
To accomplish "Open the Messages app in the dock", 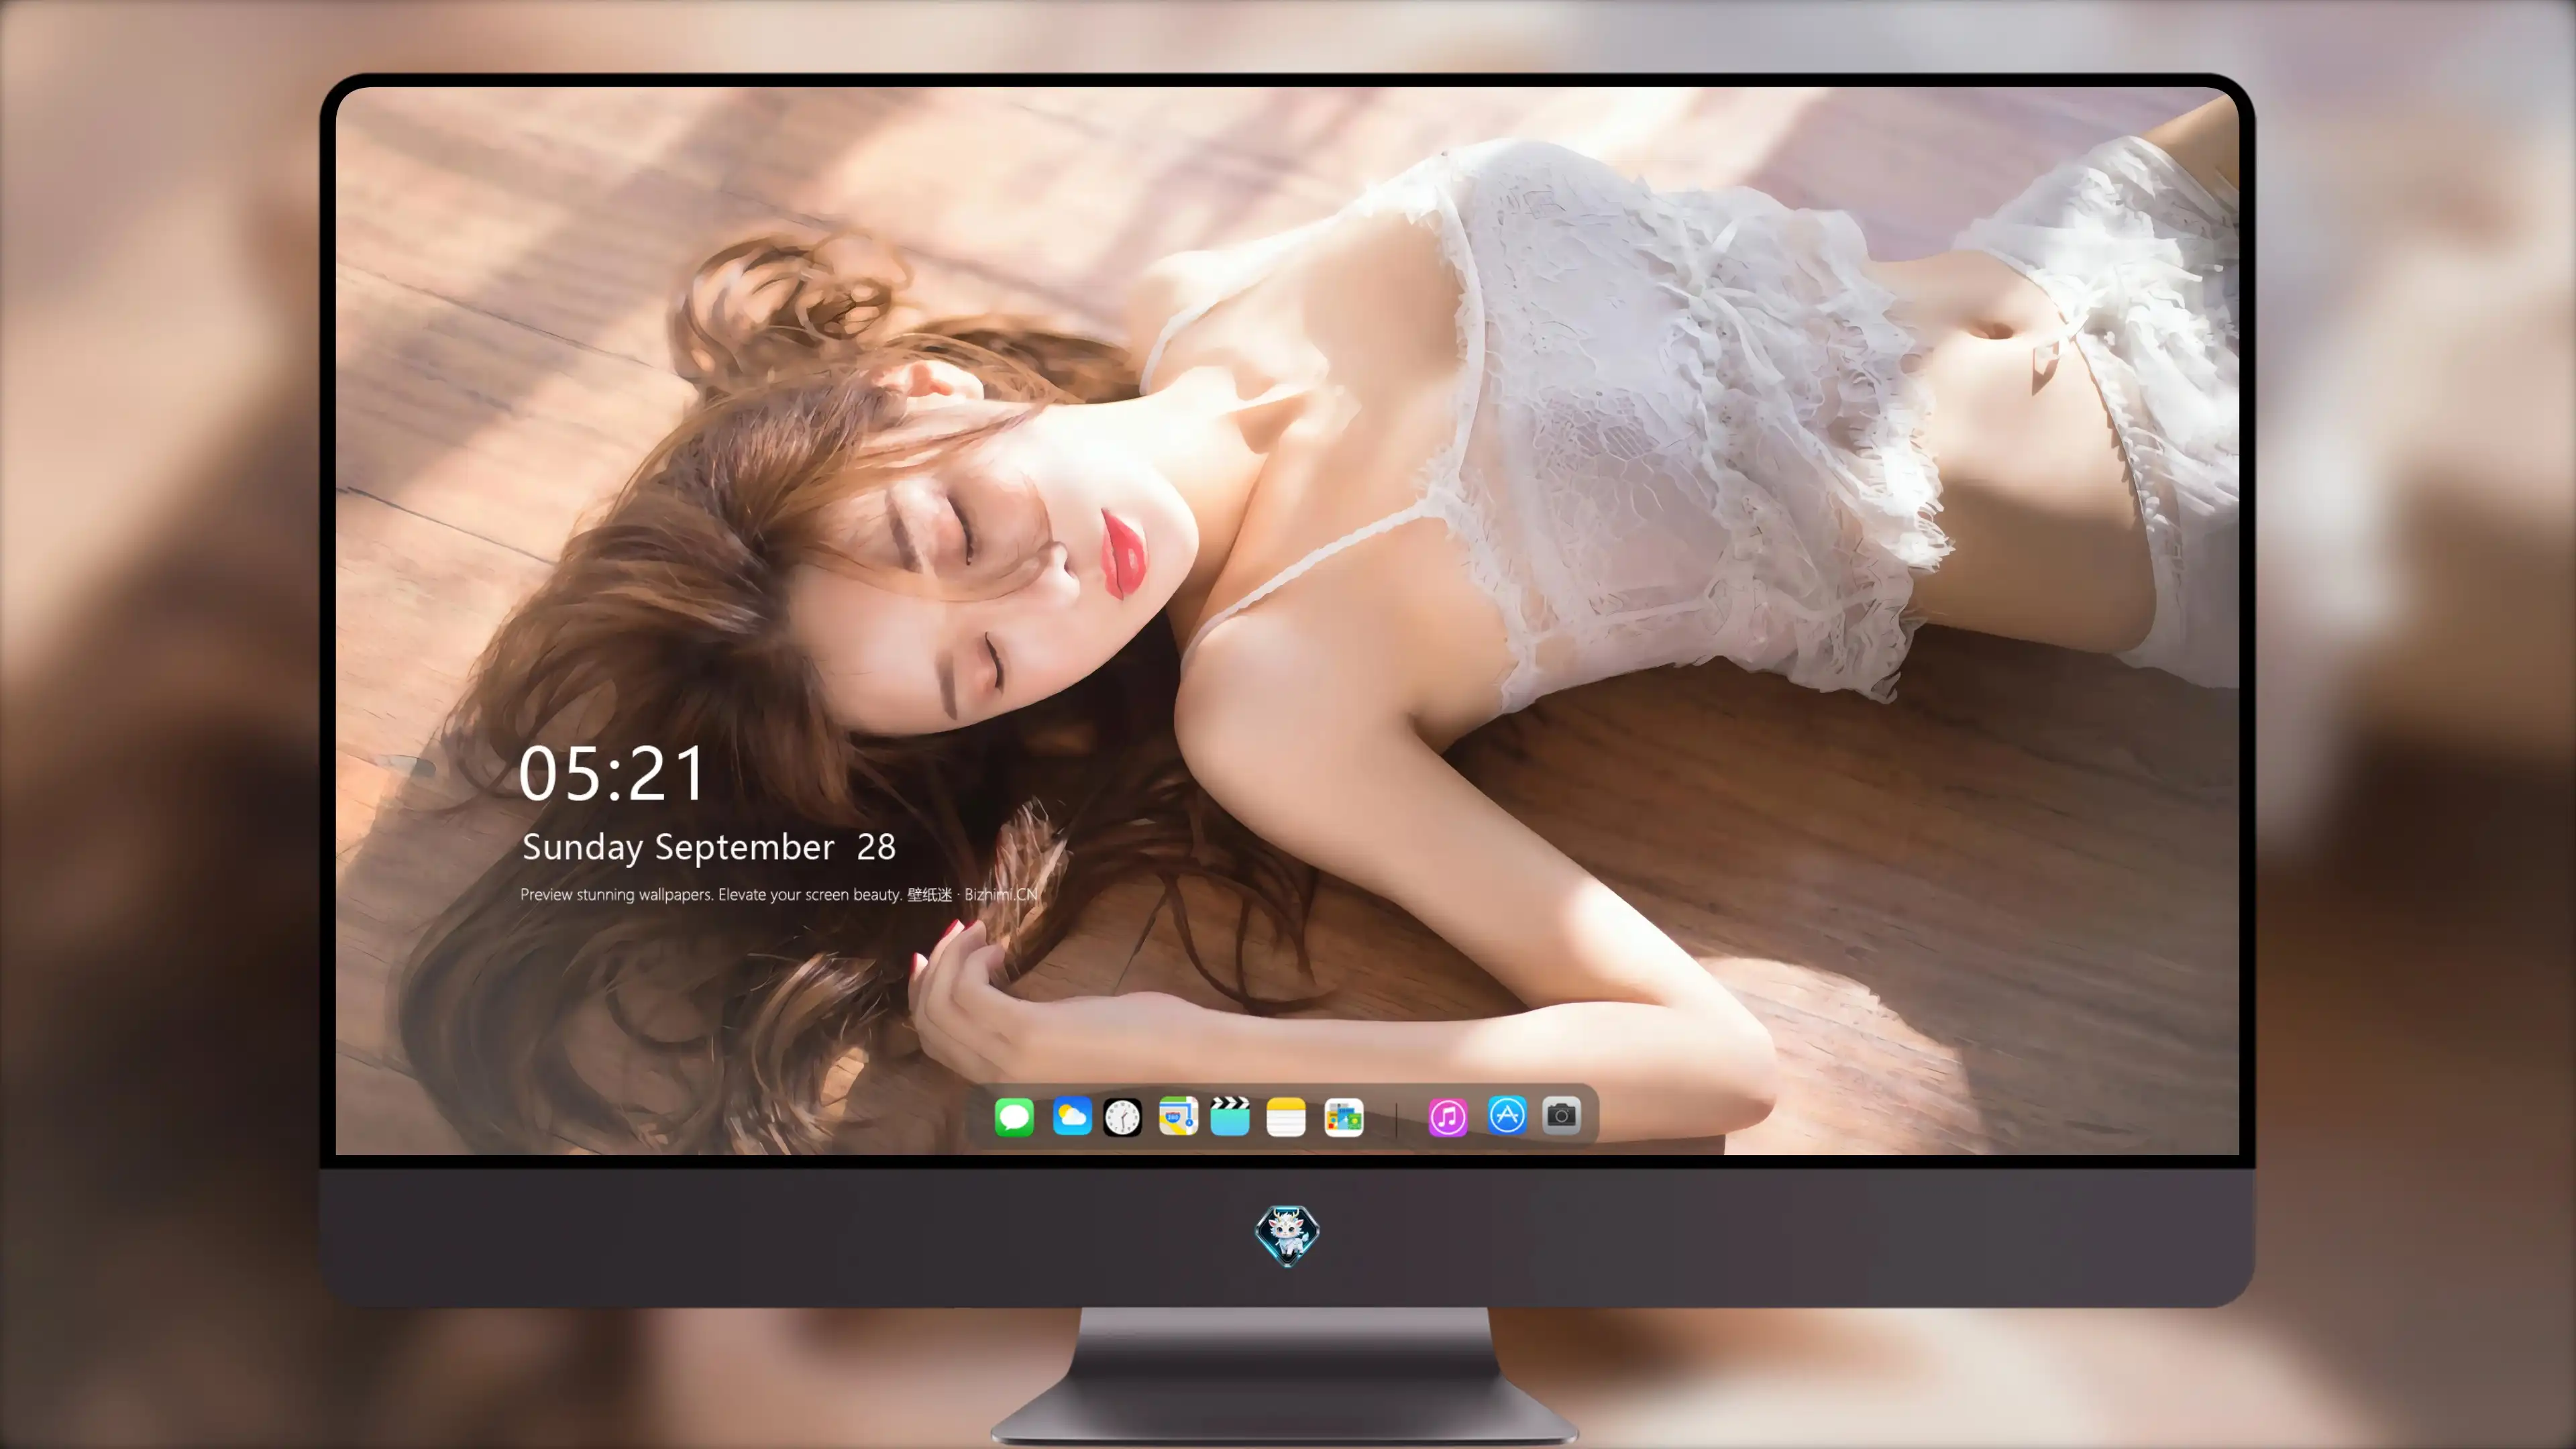I will (x=1014, y=1117).
